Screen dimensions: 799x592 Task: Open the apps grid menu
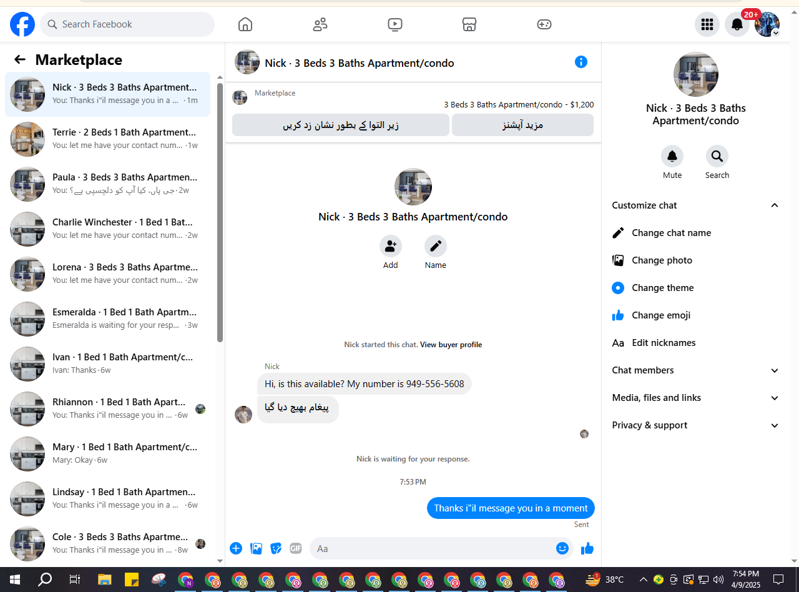[x=707, y=24]
